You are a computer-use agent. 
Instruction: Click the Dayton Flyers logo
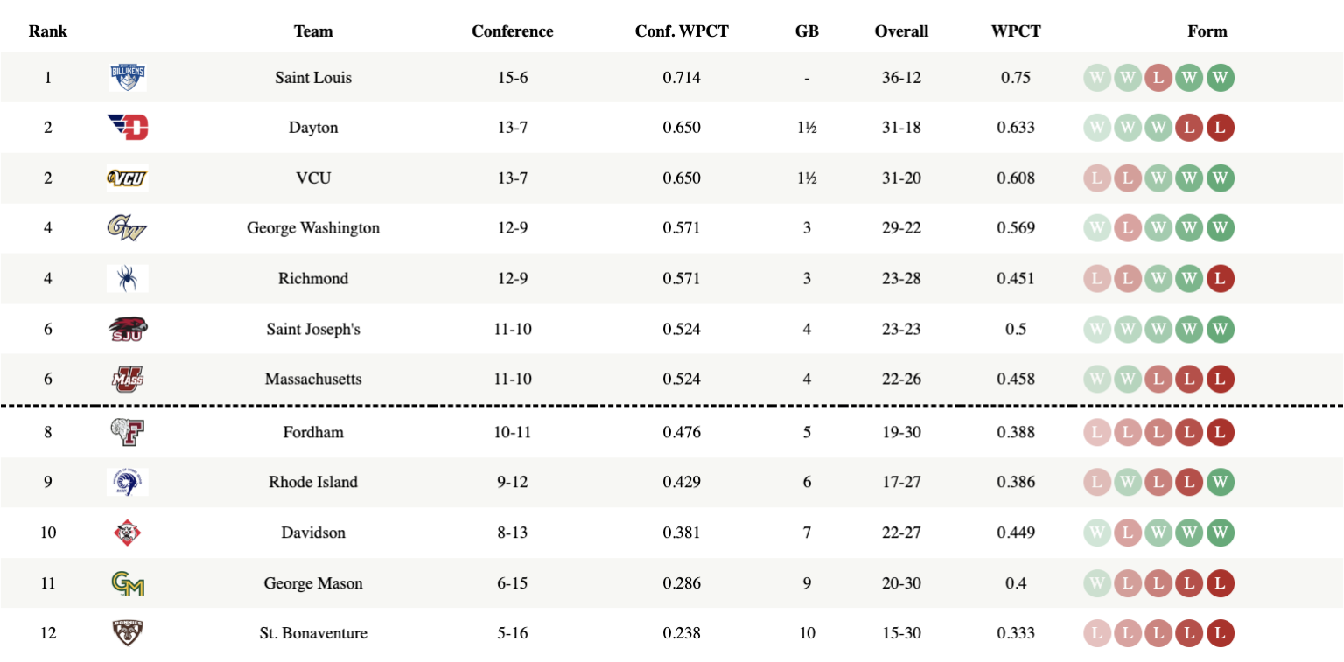click(128, 128)
